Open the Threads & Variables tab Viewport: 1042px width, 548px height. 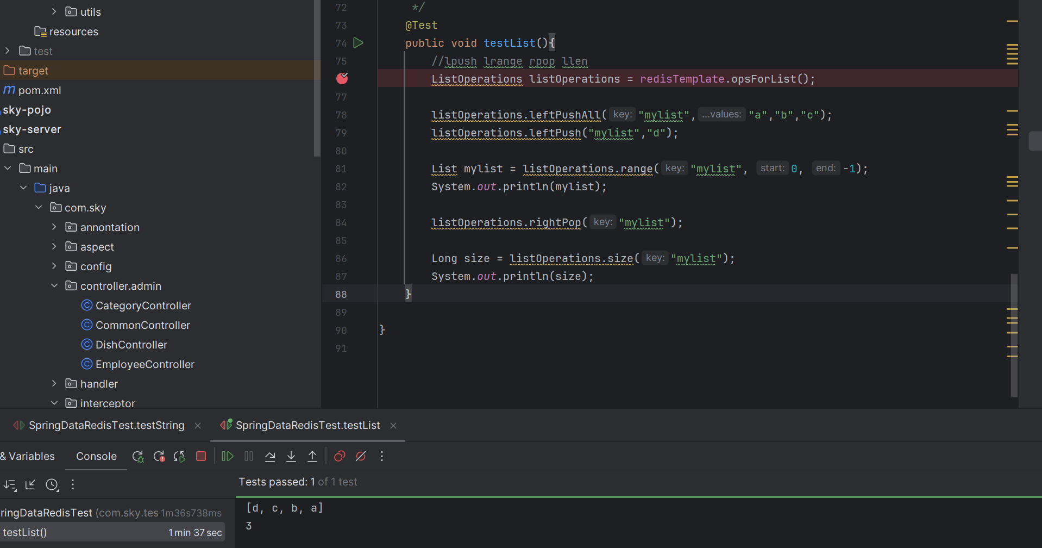coord(27,457)
